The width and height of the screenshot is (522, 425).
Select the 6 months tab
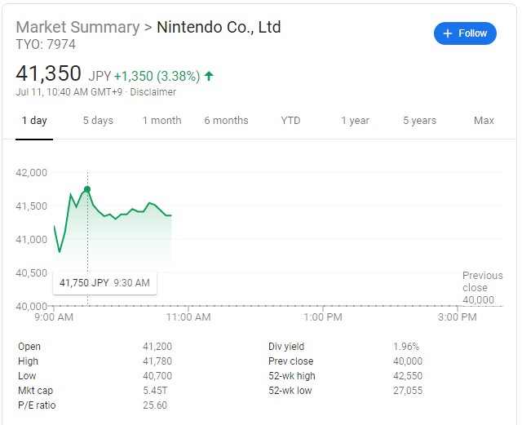(227, 120)
